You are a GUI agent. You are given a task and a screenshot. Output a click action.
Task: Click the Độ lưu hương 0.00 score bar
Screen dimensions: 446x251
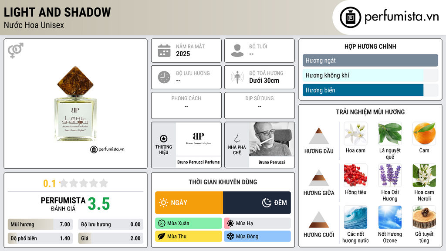[111, 224]
